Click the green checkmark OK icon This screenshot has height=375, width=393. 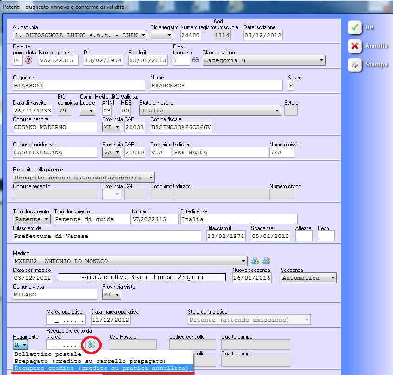355,27
